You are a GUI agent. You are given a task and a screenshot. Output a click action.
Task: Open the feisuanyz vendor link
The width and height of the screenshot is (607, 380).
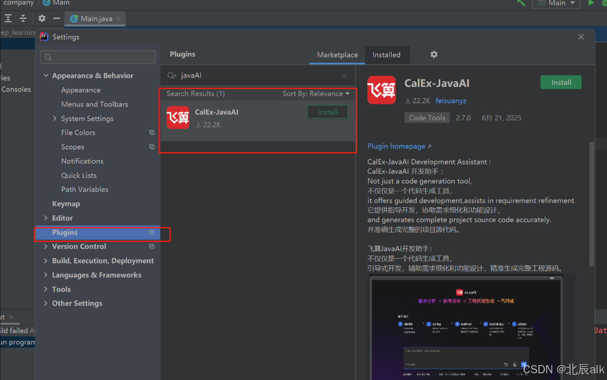click(450, 100)
